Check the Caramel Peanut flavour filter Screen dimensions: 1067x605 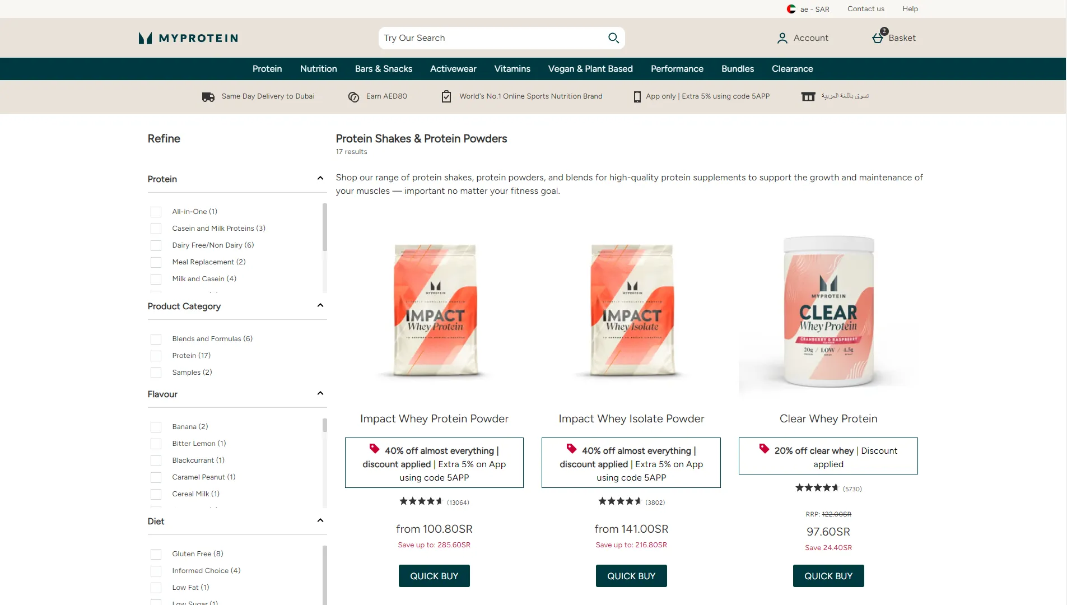coord(156,477)
